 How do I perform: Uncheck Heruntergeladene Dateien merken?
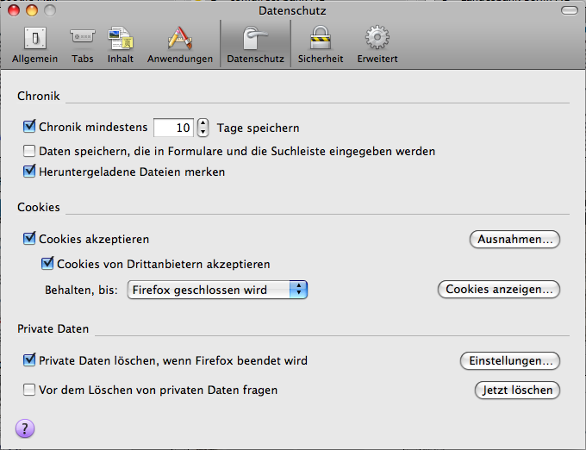click(x=29, y=172)
